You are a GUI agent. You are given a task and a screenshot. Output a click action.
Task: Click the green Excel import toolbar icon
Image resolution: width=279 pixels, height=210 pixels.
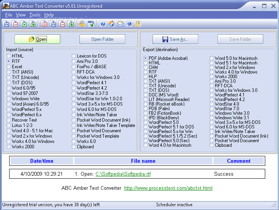(x=23, y=24)
